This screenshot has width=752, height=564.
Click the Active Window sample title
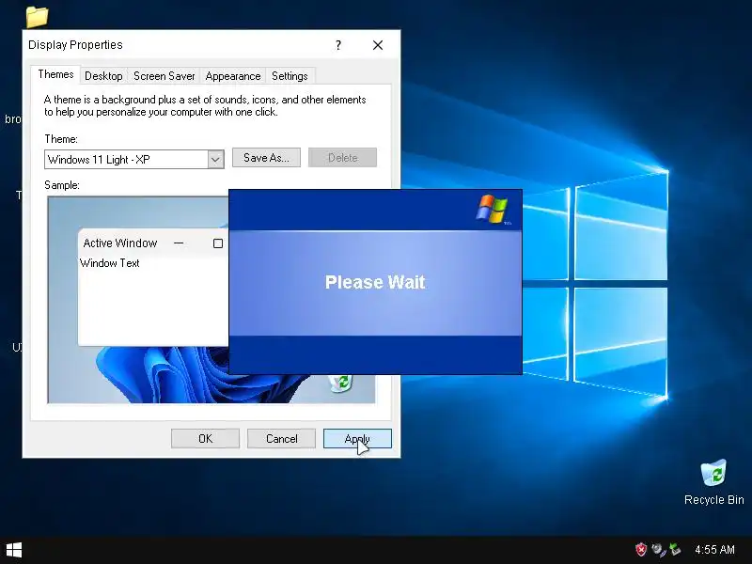pyautogui.click(x=120, y=243)
